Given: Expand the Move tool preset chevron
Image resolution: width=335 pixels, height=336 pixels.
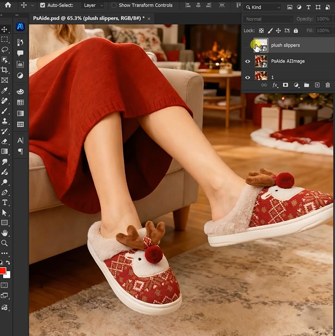Looking at the screenshot, I should [32, 5].
